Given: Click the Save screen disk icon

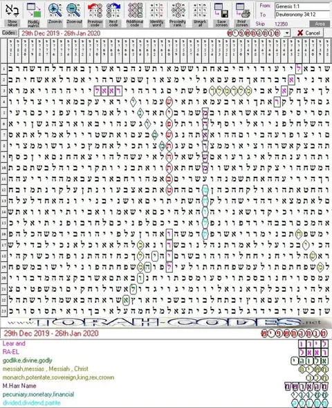Looking at the screenshot, I should (x=221, y=14).
